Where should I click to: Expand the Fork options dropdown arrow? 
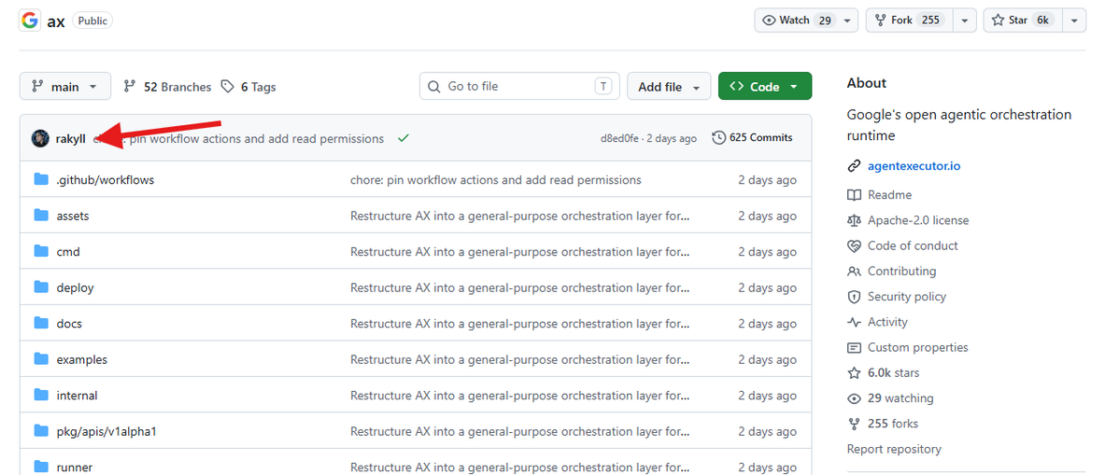964,21
